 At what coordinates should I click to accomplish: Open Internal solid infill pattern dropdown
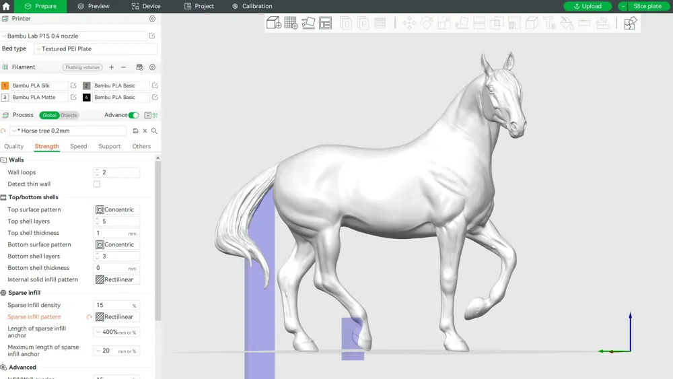click(x=116, y=279)
